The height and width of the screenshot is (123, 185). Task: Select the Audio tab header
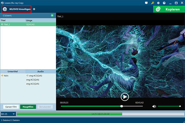[41, 72]
